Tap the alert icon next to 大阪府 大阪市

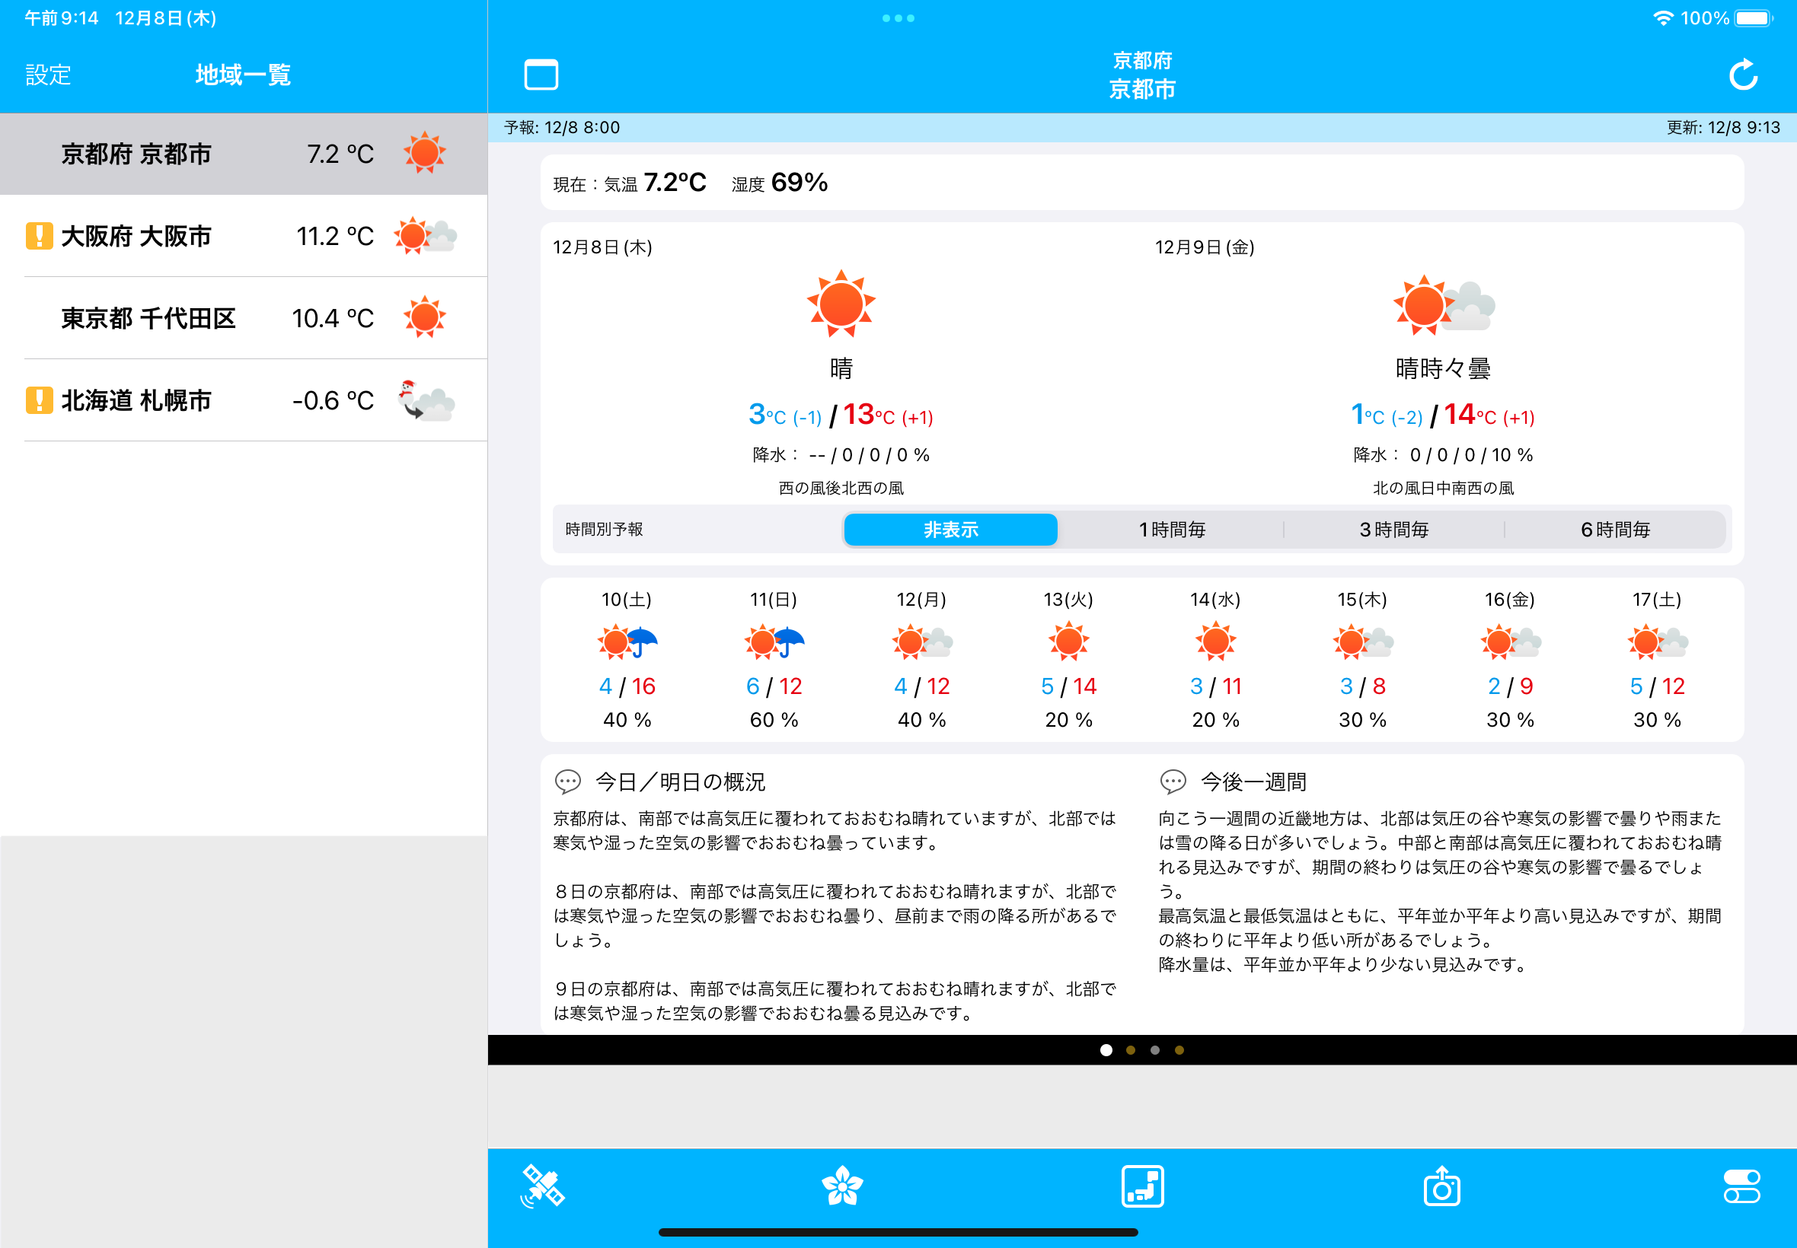pyautogui.click(x=38, y=235)
